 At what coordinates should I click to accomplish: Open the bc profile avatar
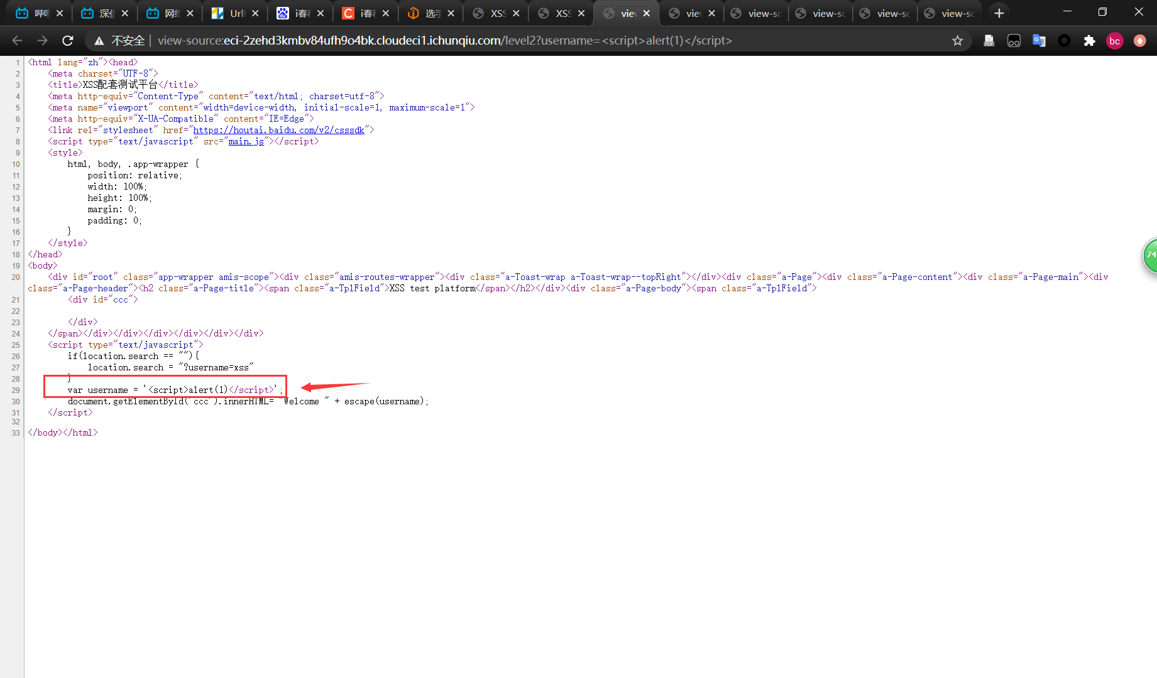click(x=1114, y=41)
